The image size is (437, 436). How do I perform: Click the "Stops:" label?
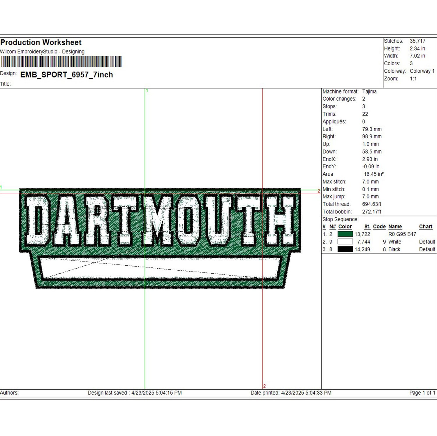pos(329,106)
